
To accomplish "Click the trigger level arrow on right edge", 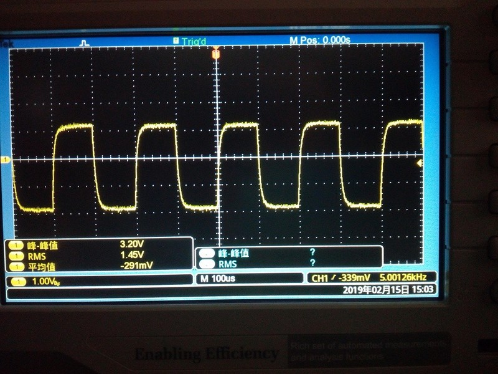I will pyautogui.click(x=420, y=163).
